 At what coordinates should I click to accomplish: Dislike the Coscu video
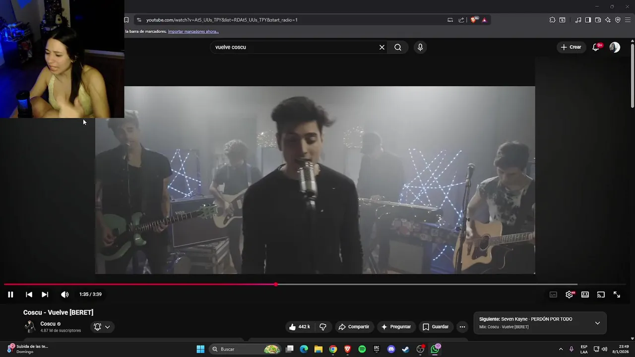click(x=323, y=327)
